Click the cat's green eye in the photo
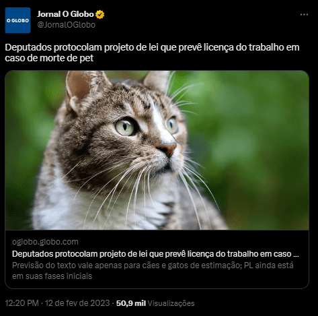The height and width of the screenshot is (316, 318). [x=125, y=127]
